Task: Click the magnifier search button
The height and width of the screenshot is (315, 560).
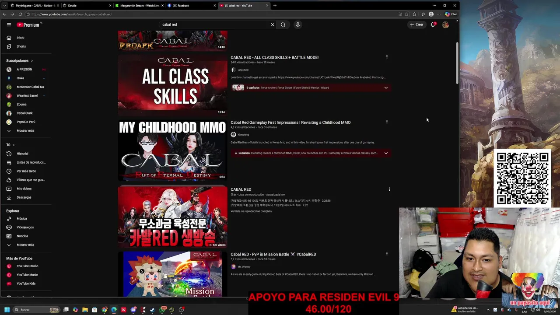Action: click(x=283, y=25)
